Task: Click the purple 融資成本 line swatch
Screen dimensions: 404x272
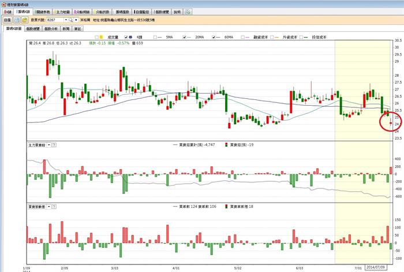Action: coord(248,38)
